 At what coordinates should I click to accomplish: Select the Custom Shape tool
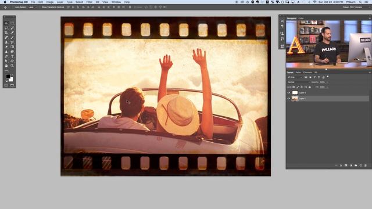12,61
